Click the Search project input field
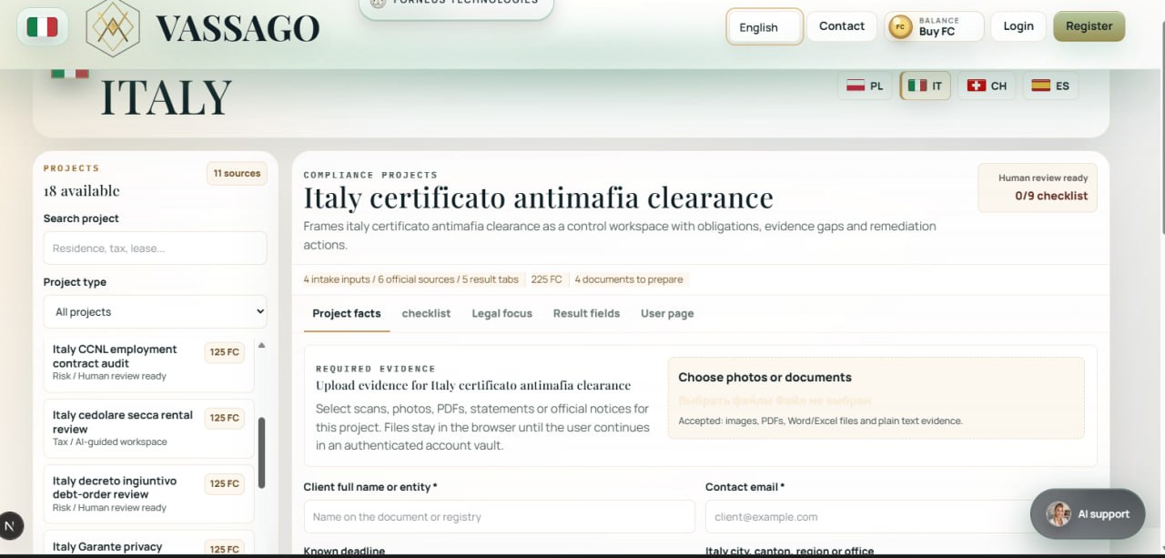The width and height of the screenshot is (1165, 558). [x=155, y=249]
